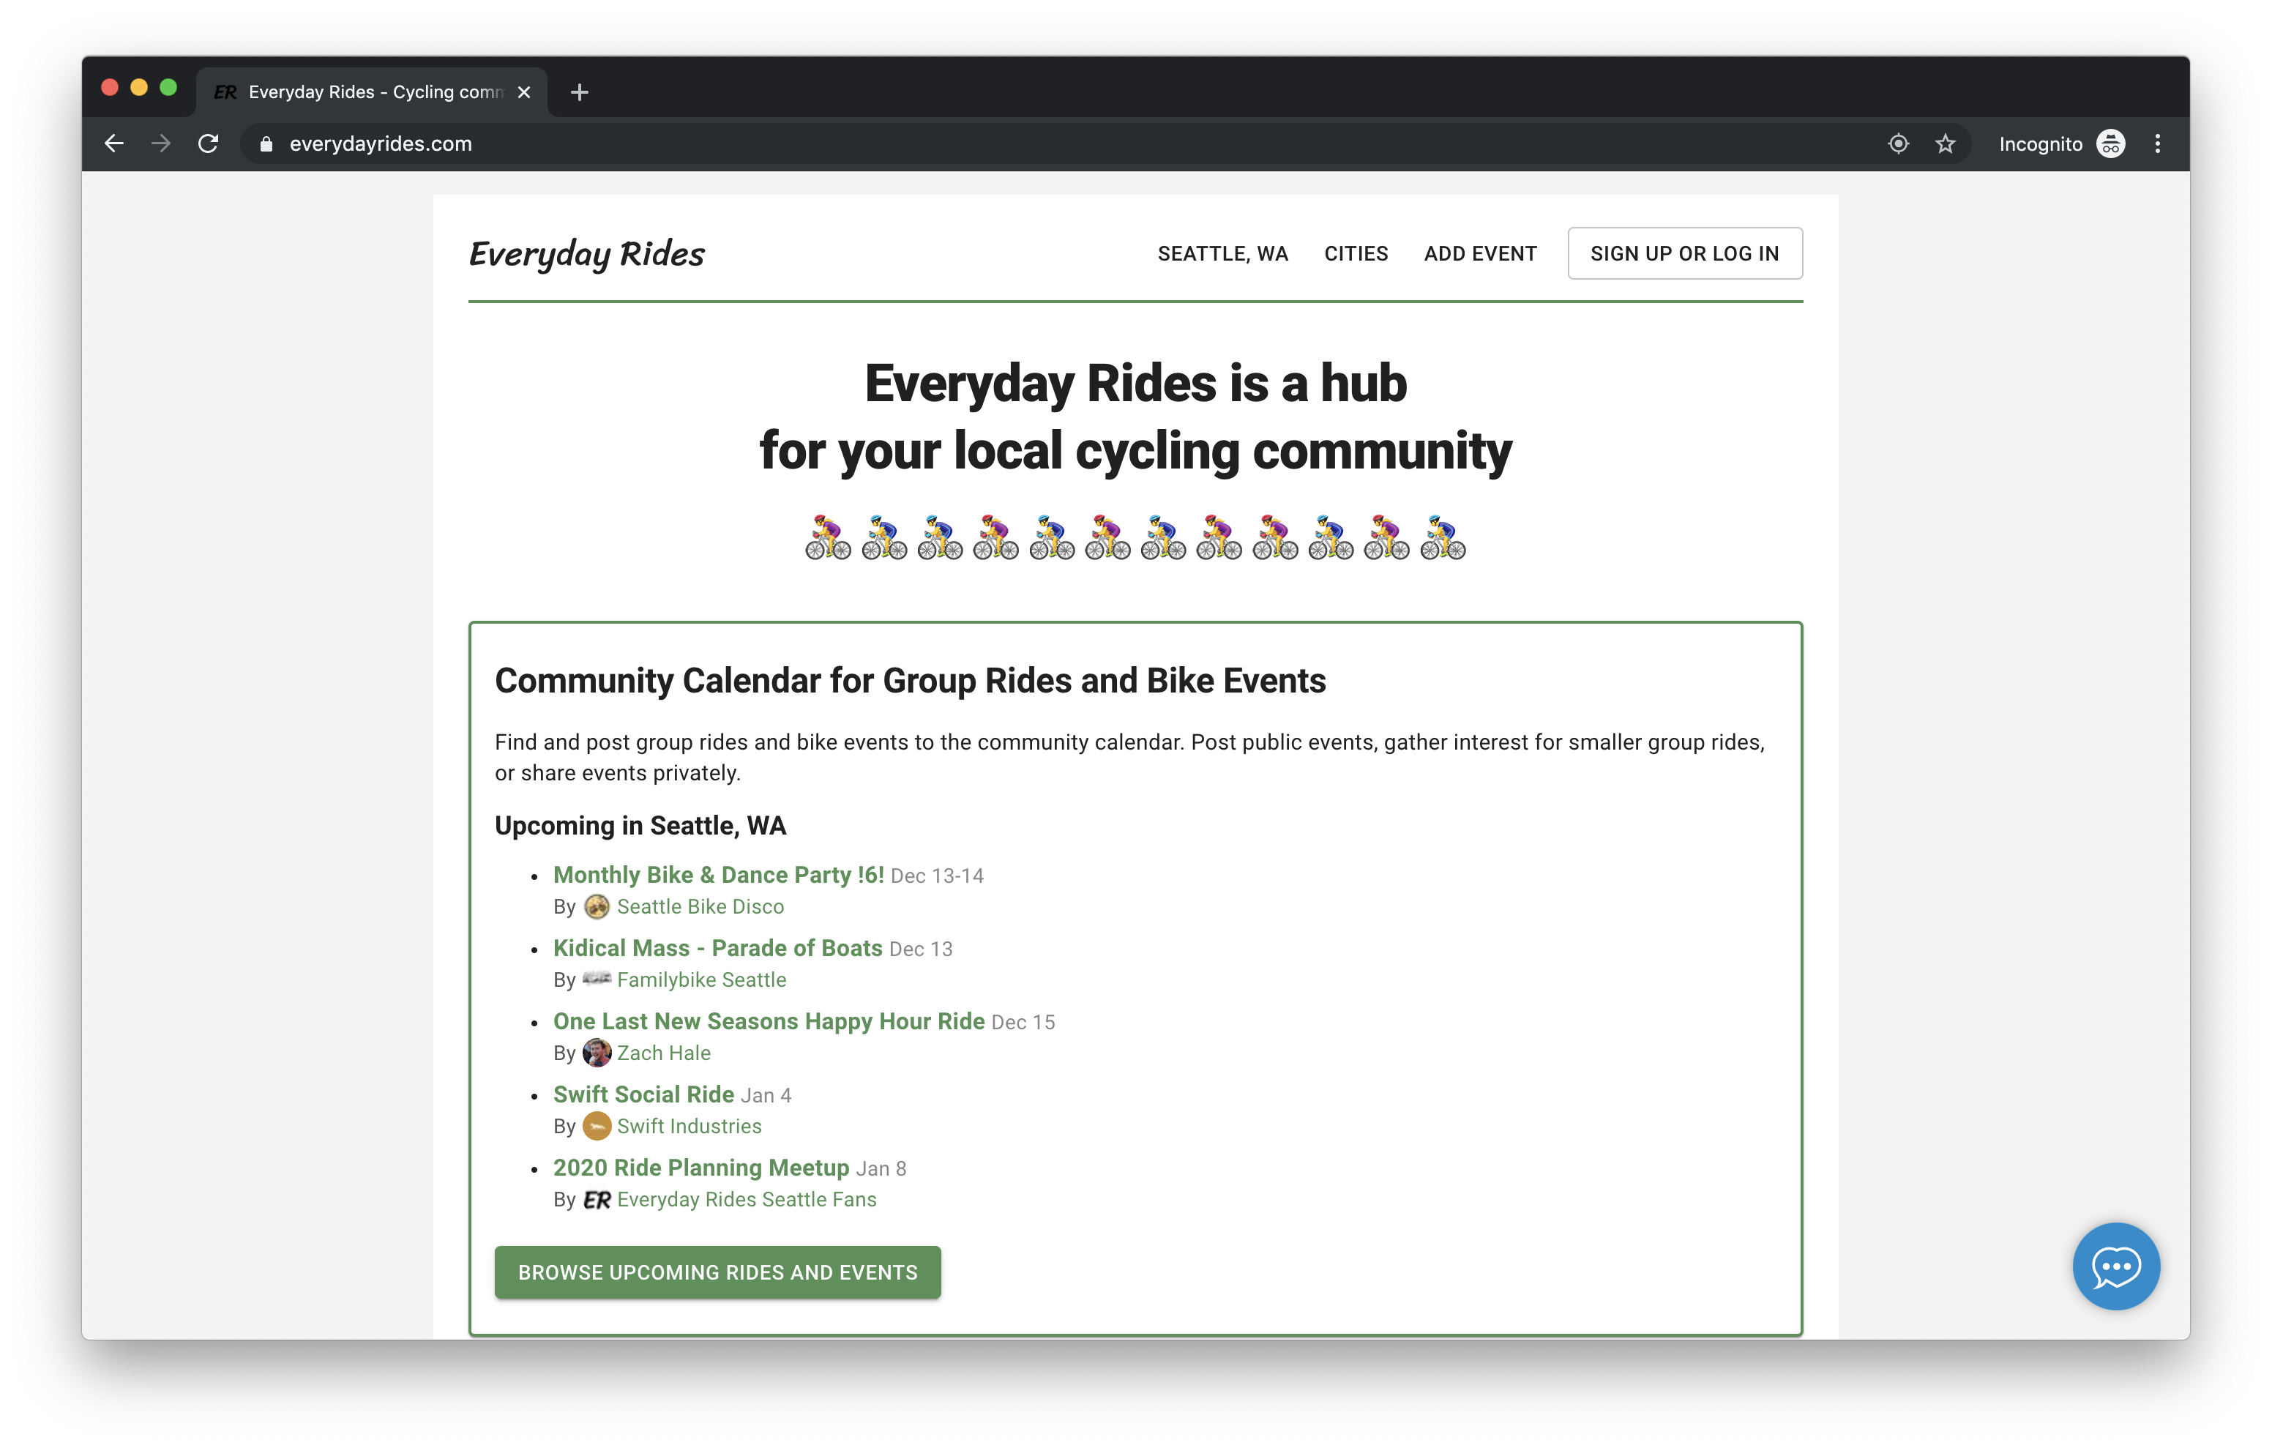Screen dimensions: 2272x1448
Task: Open Chrome's three-dot browser menu
Action: [2157, 143]
